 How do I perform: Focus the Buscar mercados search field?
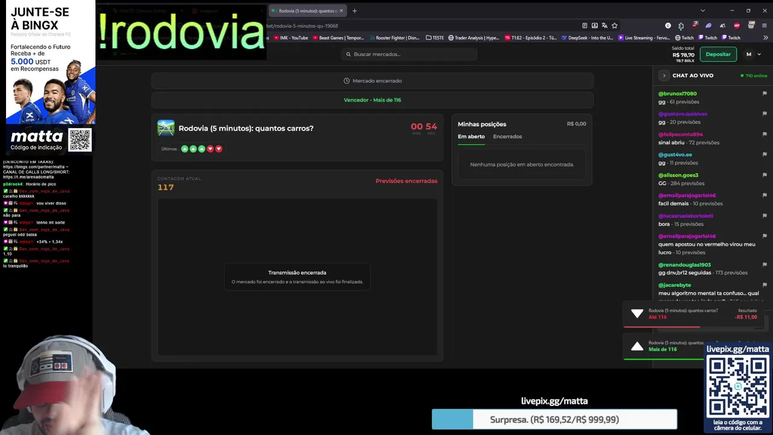tap(409, 54)
